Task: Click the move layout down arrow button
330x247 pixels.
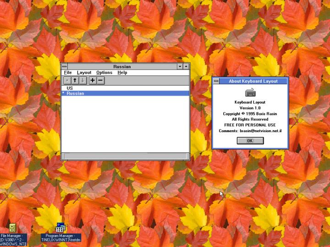Action: [82, 81]
